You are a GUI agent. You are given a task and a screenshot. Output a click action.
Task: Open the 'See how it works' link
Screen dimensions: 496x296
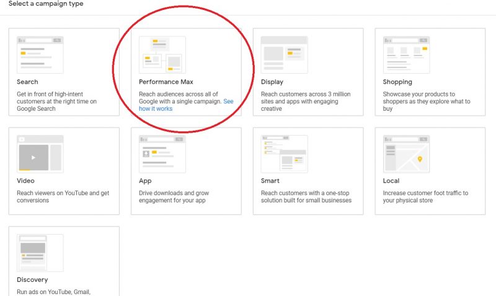(x=156, y=109)
